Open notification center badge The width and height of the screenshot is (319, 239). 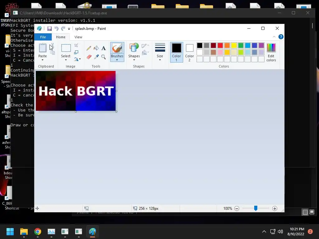tap(310, 232)
